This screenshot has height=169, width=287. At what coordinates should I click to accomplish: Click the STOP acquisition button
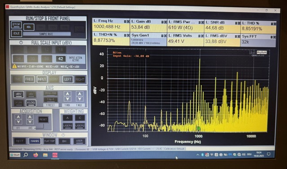pos(16,25)
